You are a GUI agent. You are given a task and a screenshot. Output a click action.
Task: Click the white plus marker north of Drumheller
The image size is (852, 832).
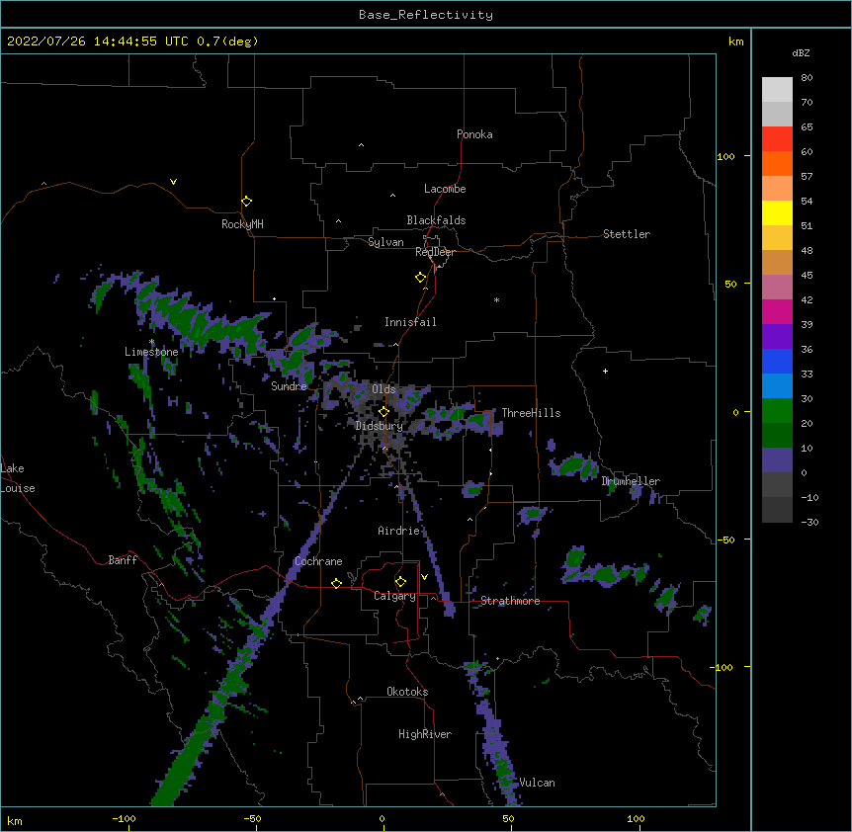605,371
